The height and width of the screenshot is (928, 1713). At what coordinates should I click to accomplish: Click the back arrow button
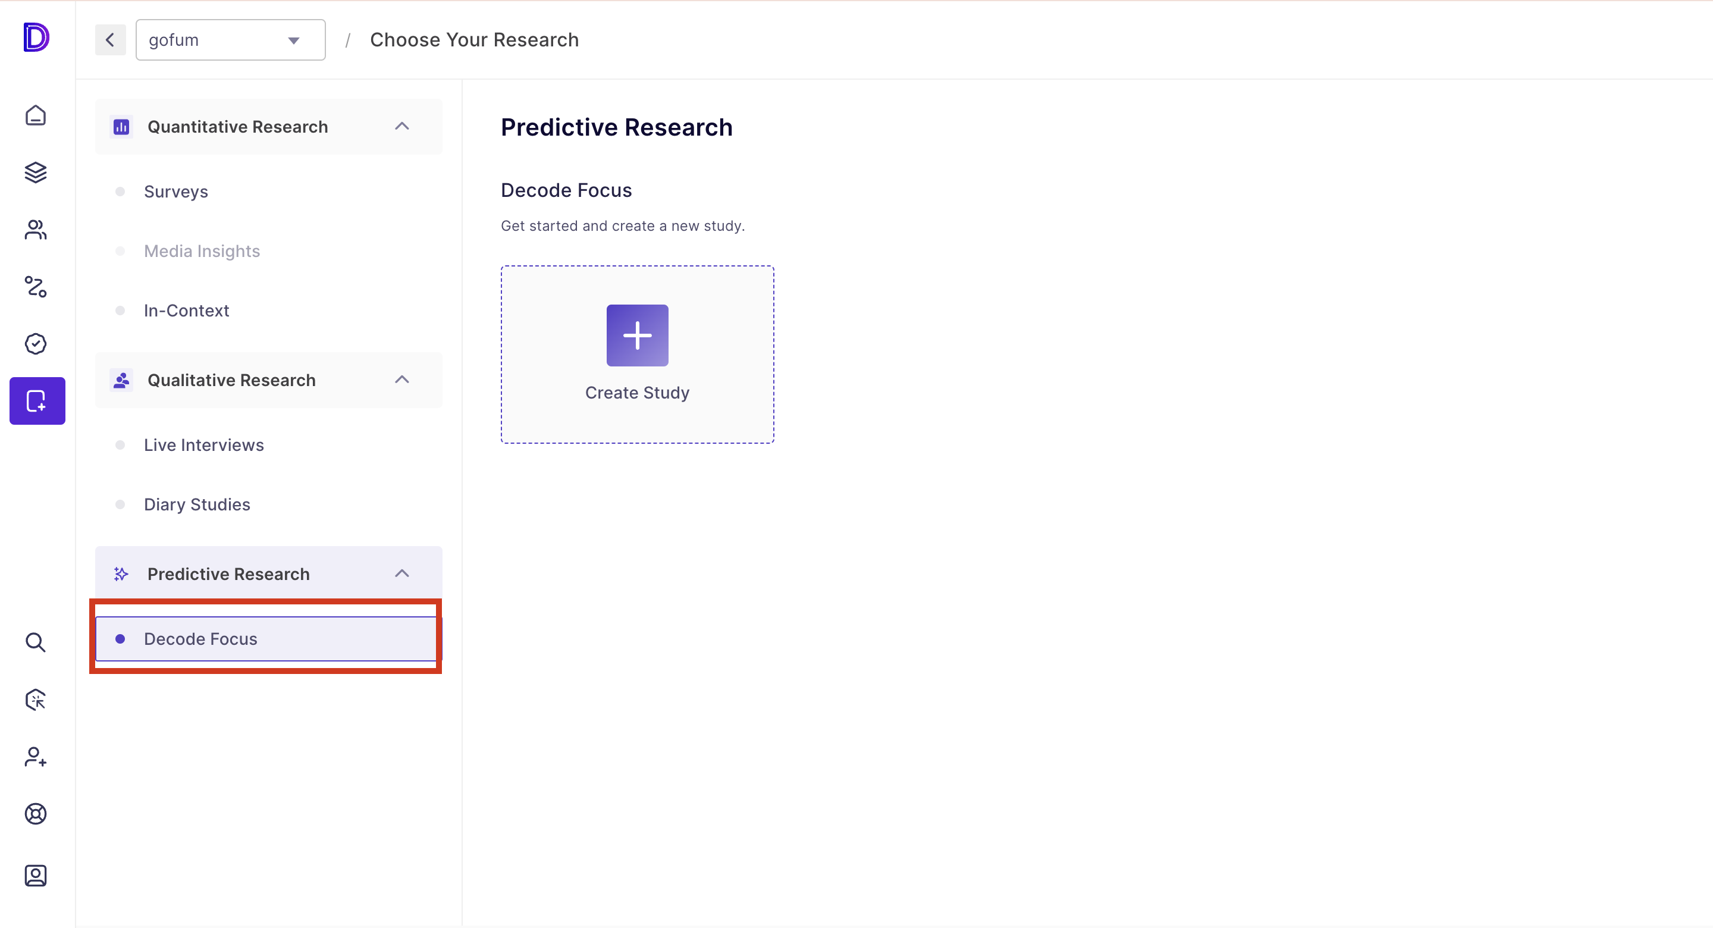coord(111,40)
